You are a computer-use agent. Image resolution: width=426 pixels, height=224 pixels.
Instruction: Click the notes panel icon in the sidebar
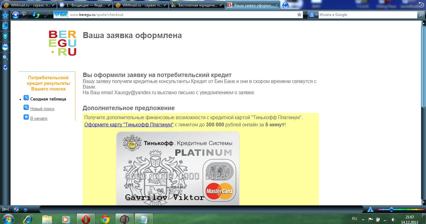pyautogui.click(x=5, y=26)
